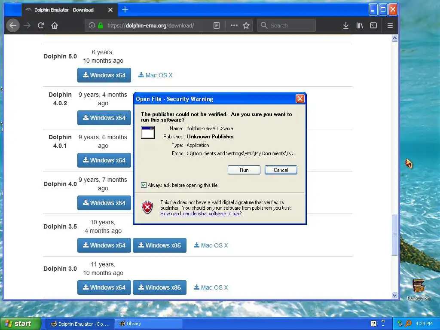Image resolution: width=440 pixels, height=330 pixels.
Task: Download Dolphin 3.5 Windows x64
Action: pos(104,245)
